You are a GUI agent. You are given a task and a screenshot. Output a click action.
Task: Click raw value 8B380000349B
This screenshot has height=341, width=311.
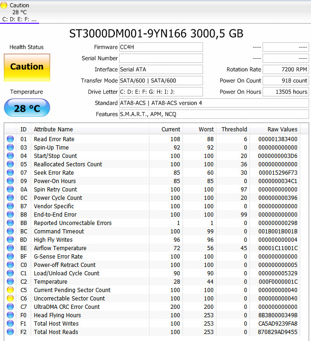click(278, 315)
